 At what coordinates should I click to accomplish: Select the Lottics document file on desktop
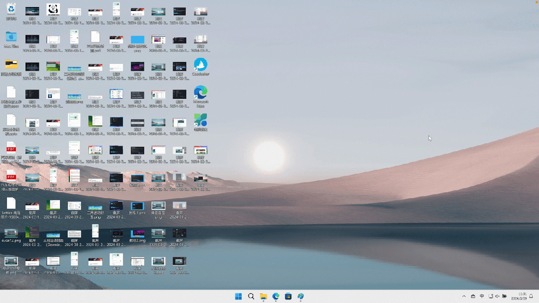pos(11,204)
